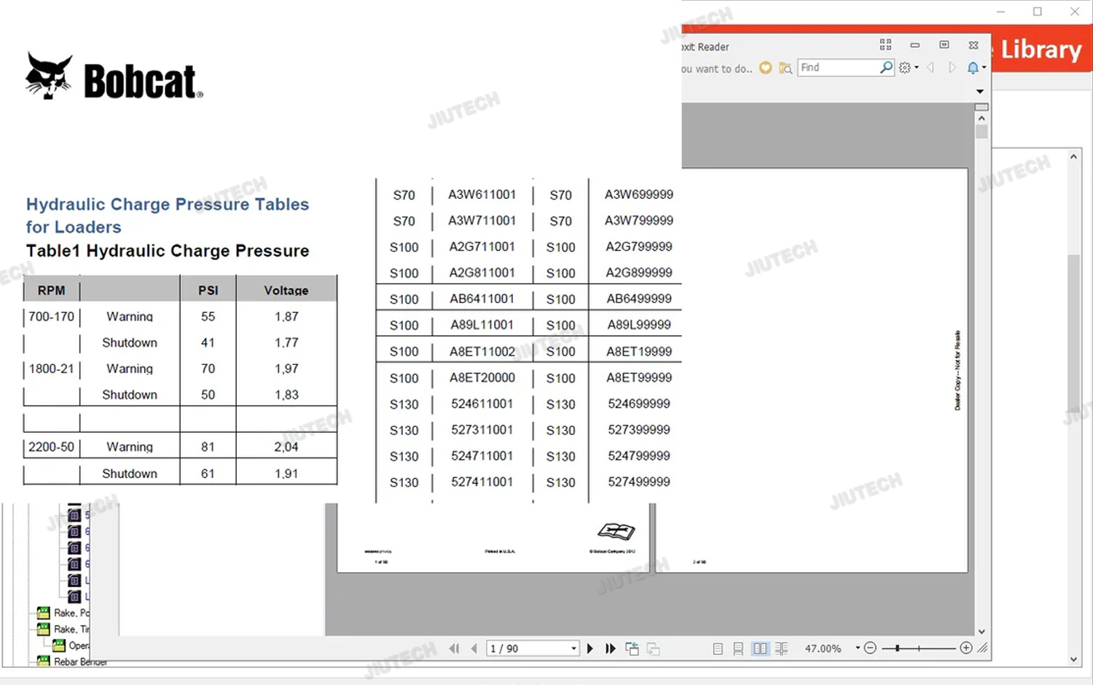This screenshot has width=1093, height=685.
Task: Open the 47.00% zoom level dropdown
Action: point(858,648)
